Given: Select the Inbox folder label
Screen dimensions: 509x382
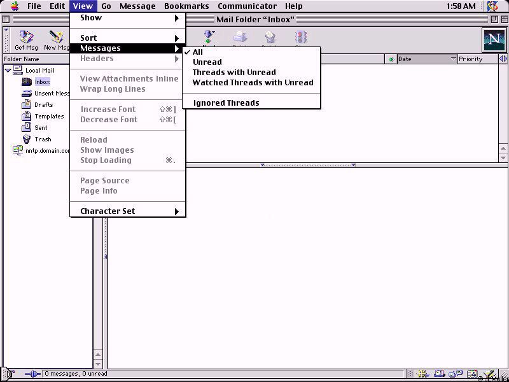Looking at the screenshot, I should pyautogui.click(x=43, y=82).
